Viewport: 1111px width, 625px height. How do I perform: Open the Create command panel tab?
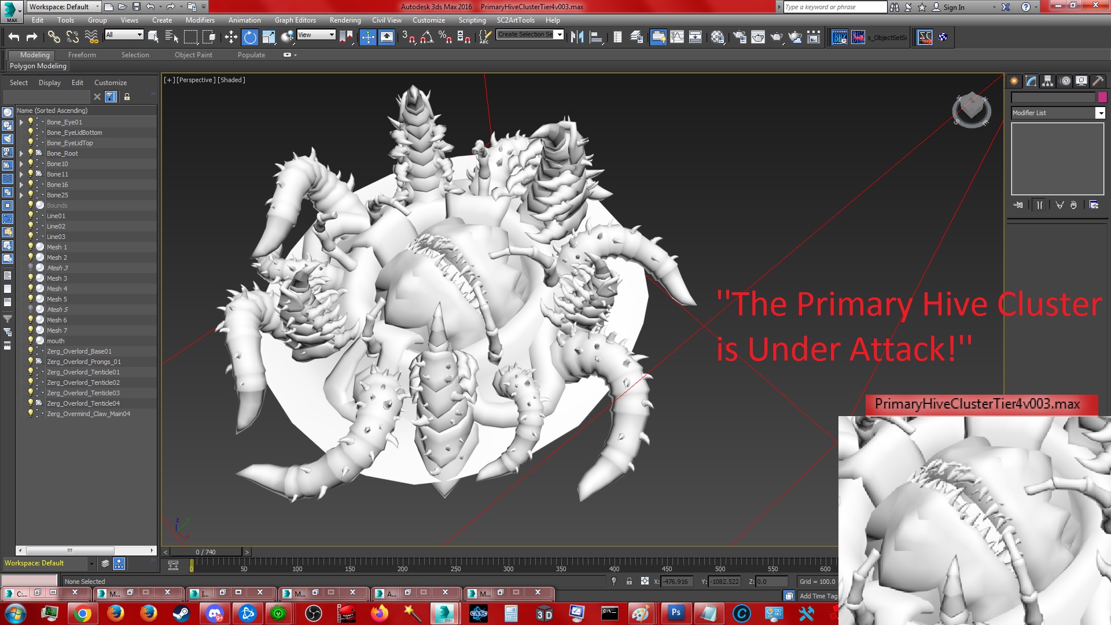1014,81
